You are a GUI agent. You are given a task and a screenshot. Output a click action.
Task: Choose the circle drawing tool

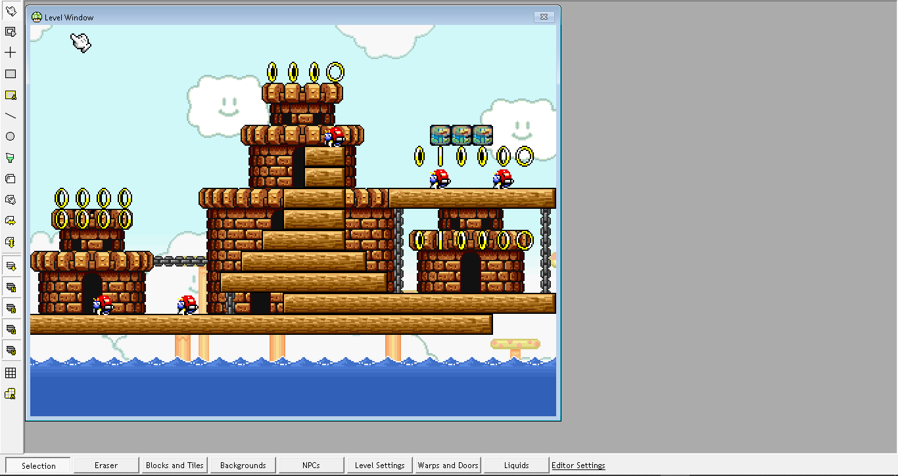tap(11, 137)
